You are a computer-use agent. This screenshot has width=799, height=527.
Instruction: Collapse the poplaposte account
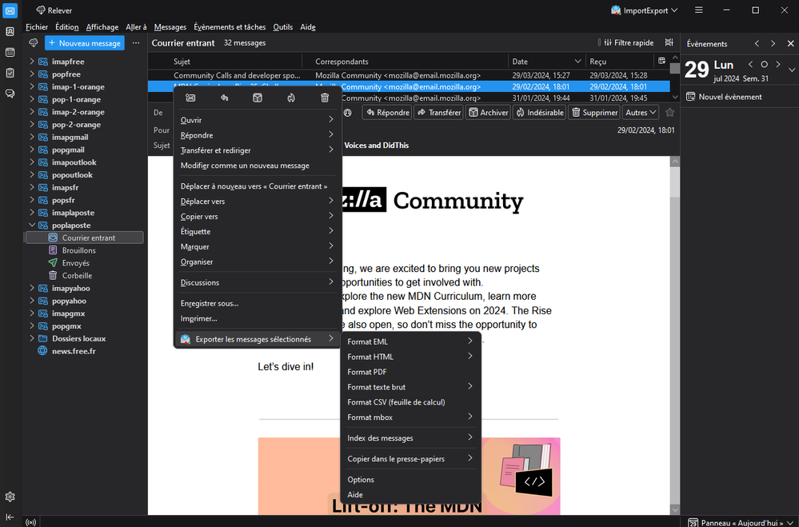[32, 226]
